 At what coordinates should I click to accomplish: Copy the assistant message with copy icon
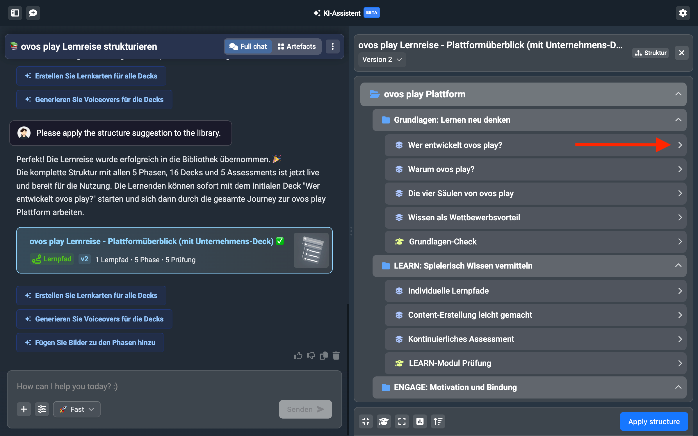(x=324, y=356)
